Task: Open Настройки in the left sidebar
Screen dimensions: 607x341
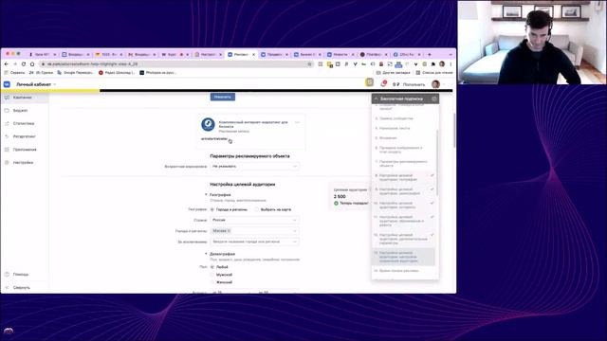Action: [x=23, y=163]
